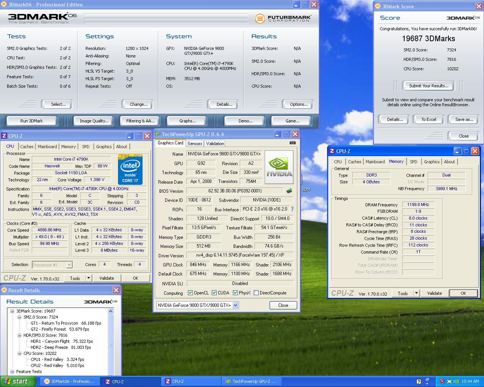Open Tools dropdown arrow in CPU-Z memory window
The image size is (484, 387).
(416, 293)
